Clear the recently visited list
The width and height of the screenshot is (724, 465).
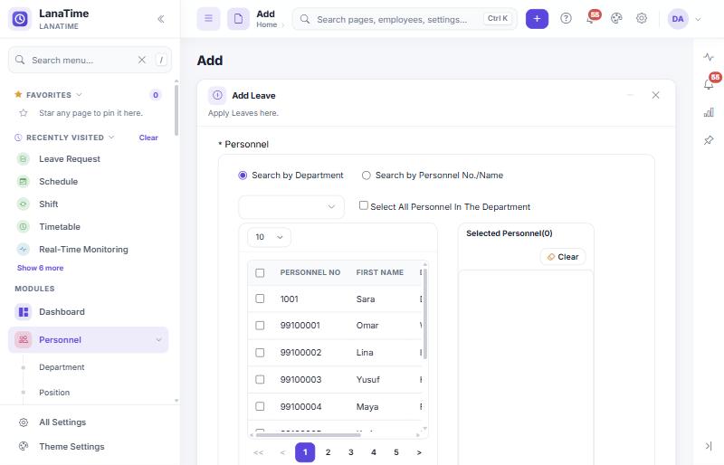[x=148, y=138]
